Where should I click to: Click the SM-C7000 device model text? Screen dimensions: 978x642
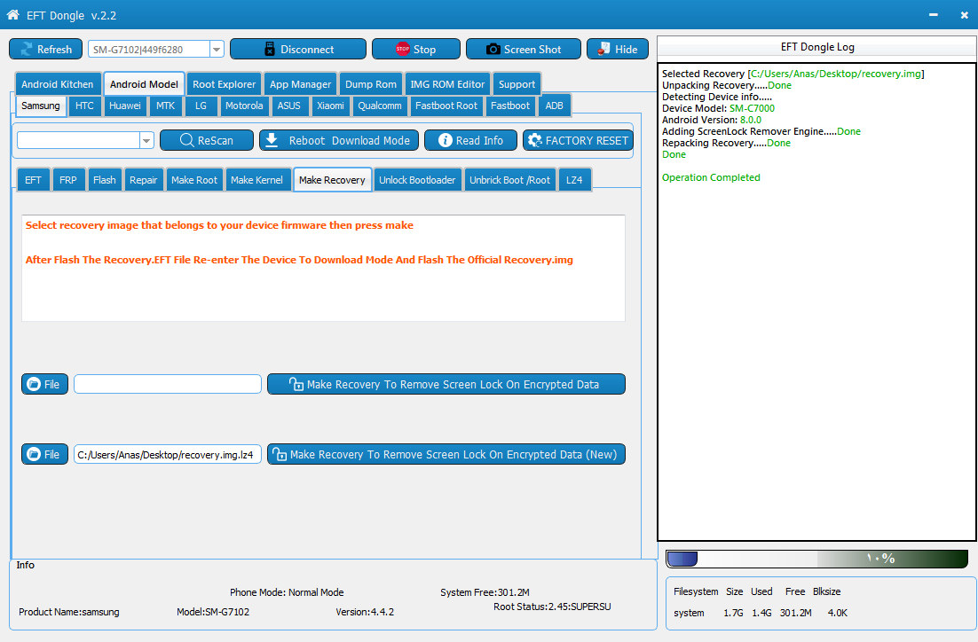coord(752,108)
